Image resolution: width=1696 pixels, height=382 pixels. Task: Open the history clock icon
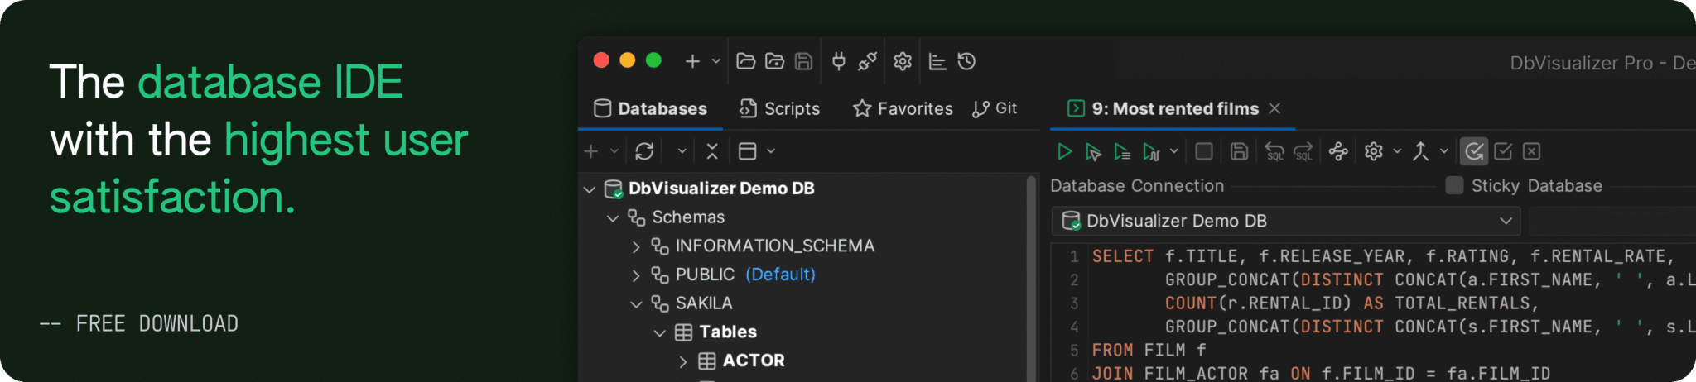tap(966, 61)
